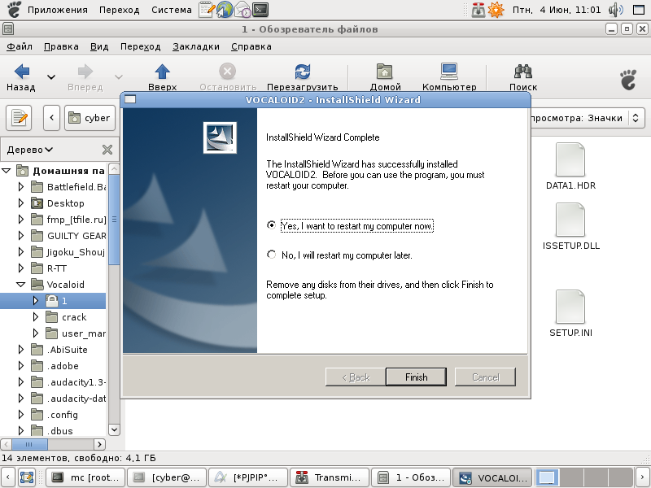This screenshot has width=651, height=488.
Task: Open the Файл menu
Action: [x=19, y=46]
